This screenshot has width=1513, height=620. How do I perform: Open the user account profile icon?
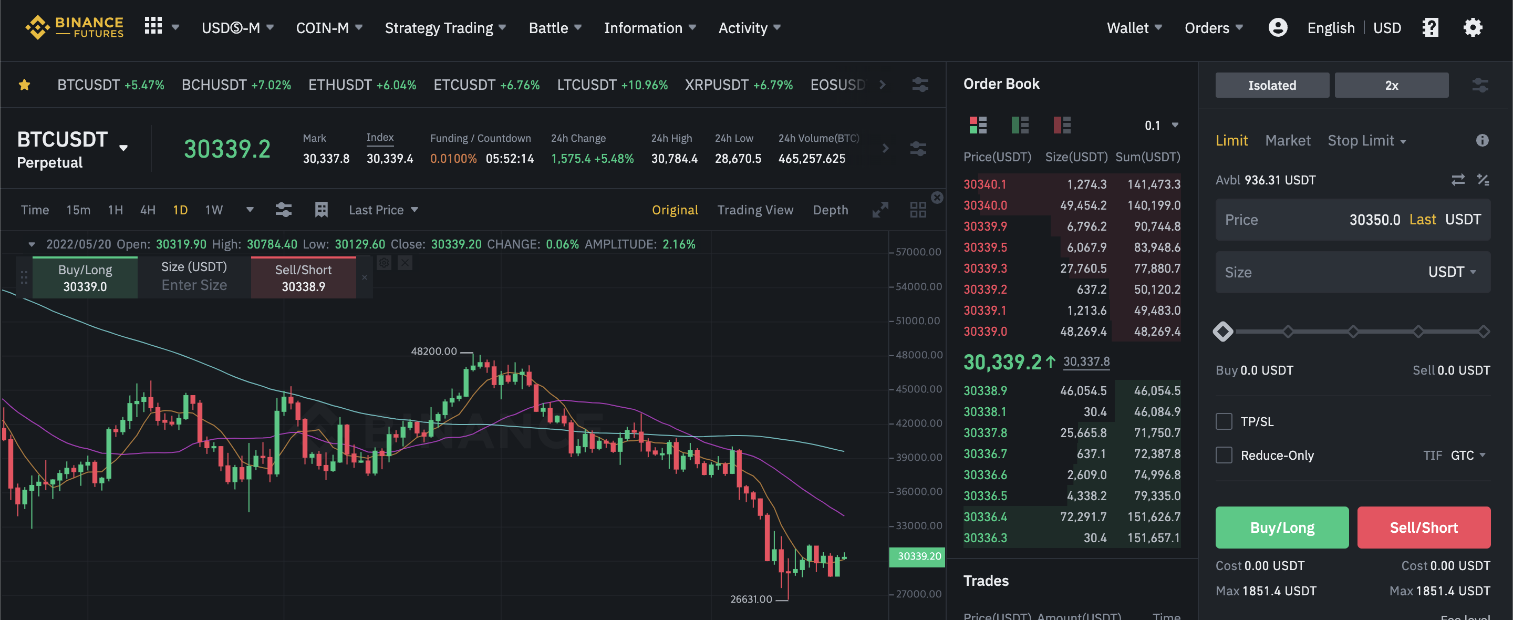1278,28
